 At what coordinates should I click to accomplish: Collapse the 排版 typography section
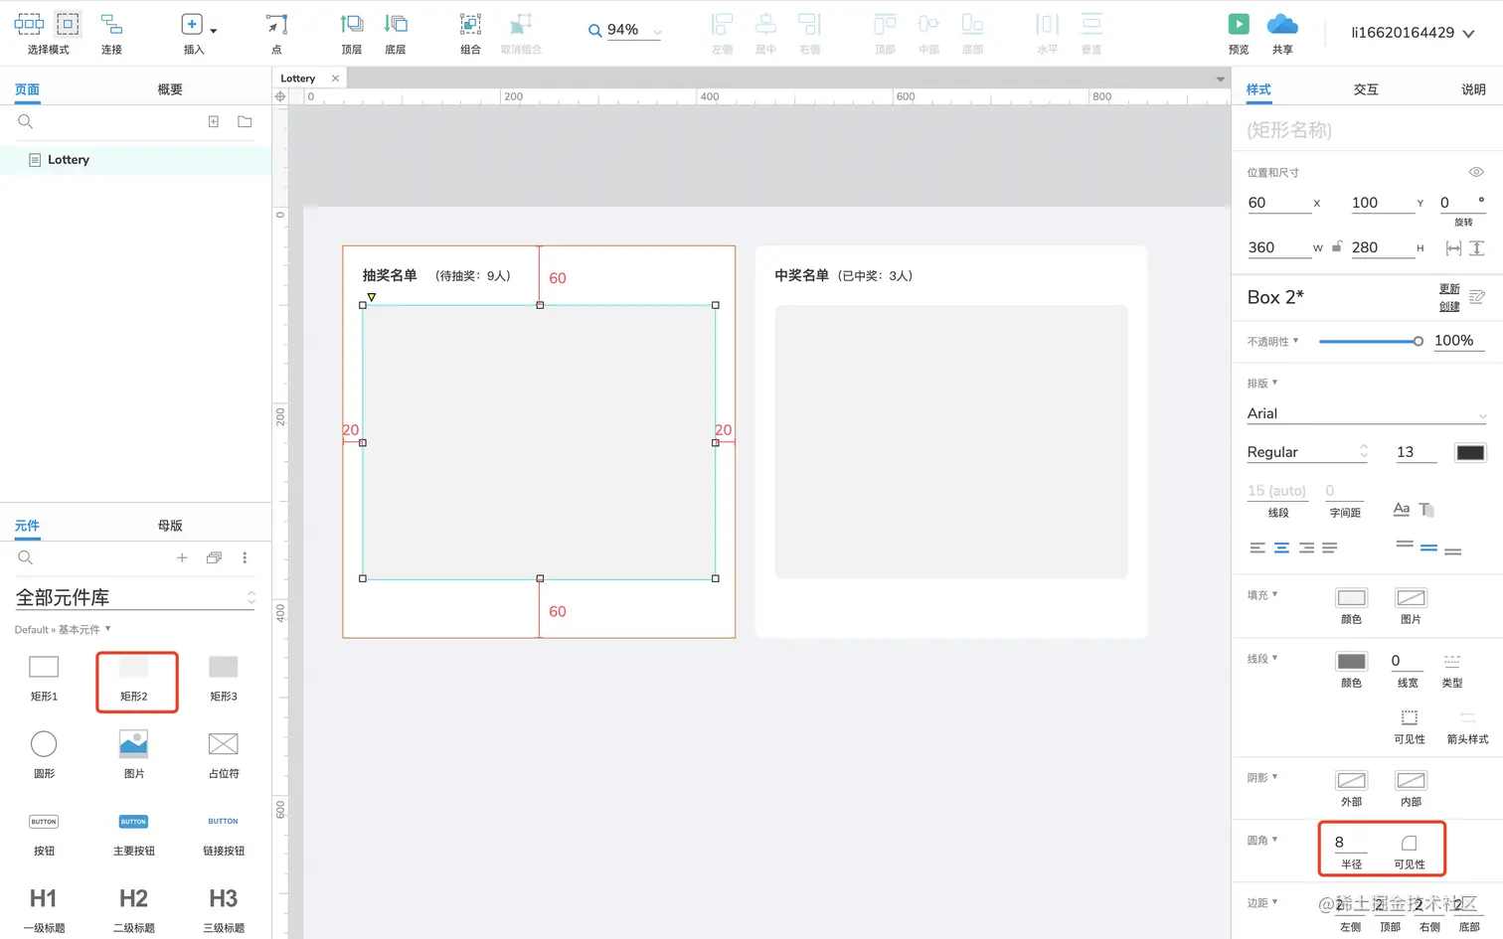(1262, 383)
